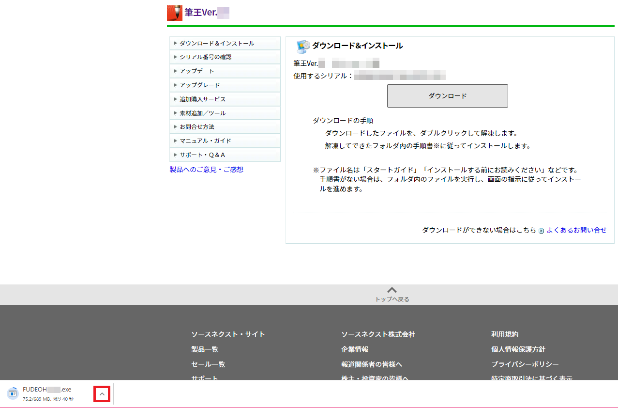This screenshot has height=408, width=618.
Task: Open the 個人情報保護方針 footer link
Action: pyautogui.click(x=518, y=349)
